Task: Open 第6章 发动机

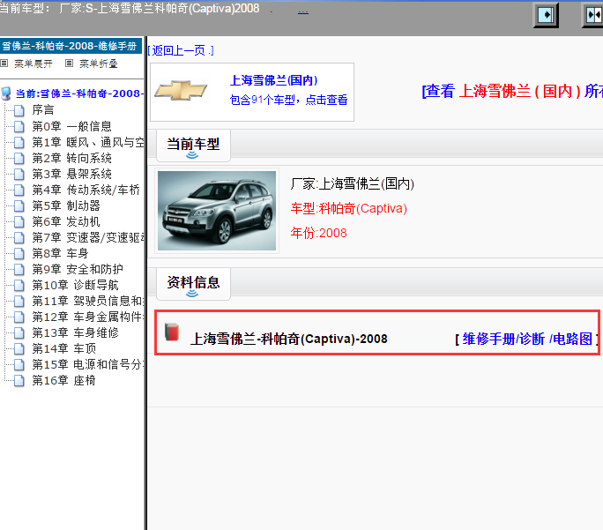Action: coord(66,221)
